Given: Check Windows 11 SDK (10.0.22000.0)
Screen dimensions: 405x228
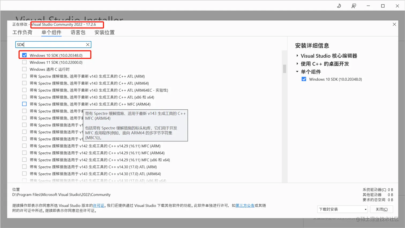Looking at the screenshot, I should click(24, 62).
